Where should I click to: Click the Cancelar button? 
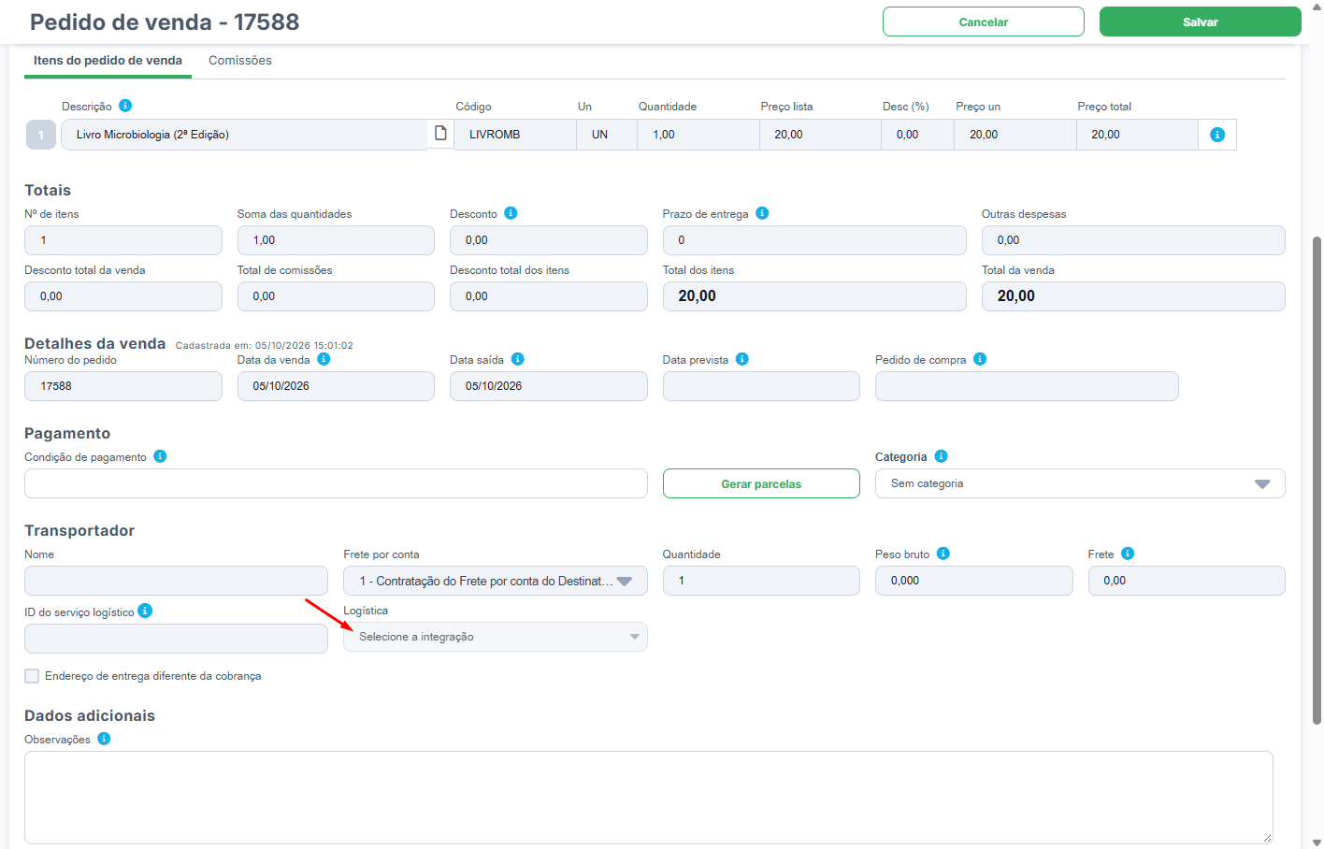click(984, 22)
